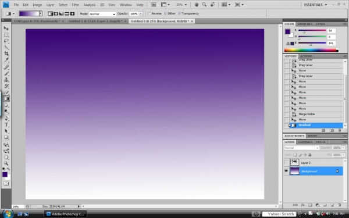Show Layer 2 with its visibility box

click(286, 163)
